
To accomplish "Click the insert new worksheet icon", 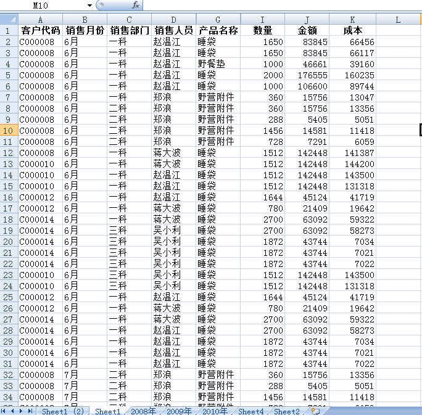I will tap(315, 411).
